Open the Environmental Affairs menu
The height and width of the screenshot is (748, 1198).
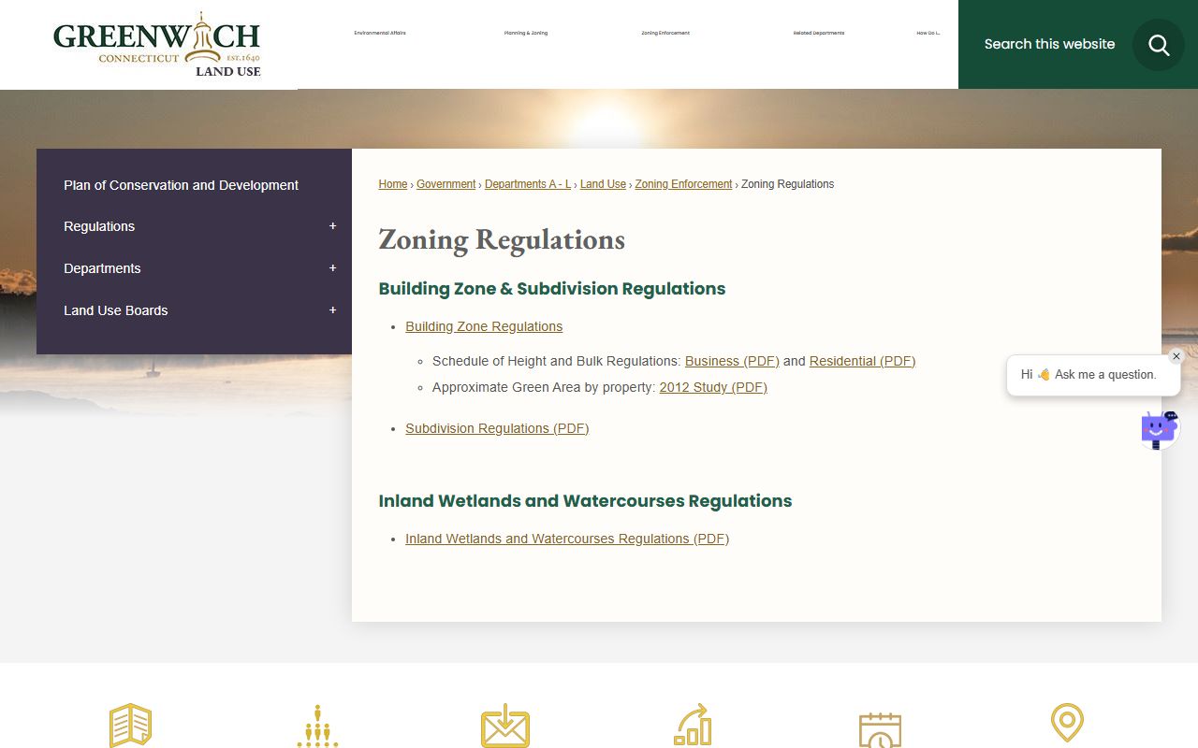pos(379,33)
